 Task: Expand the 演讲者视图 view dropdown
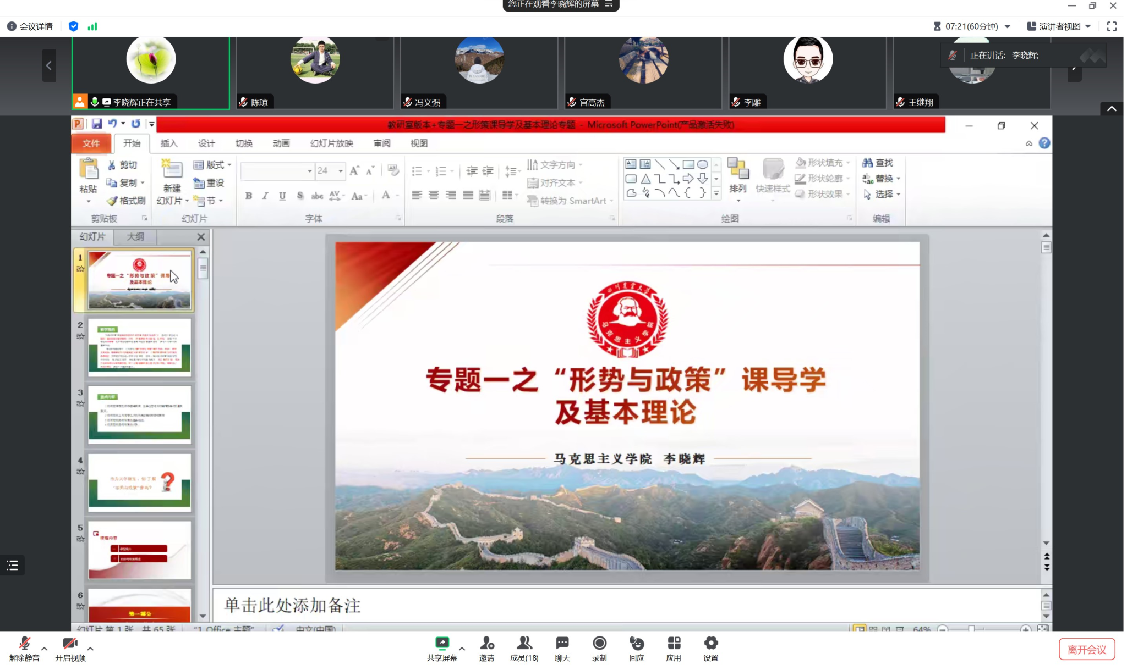[1087, 26]
